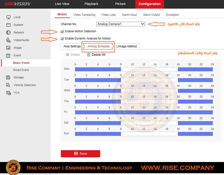Viewport: 224px width, 175px height.
Task: Select Tuesday's 0-8 armed time segment
Action: (x=98, y=80)
